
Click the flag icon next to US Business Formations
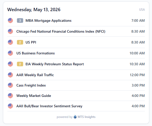point(10,53)
